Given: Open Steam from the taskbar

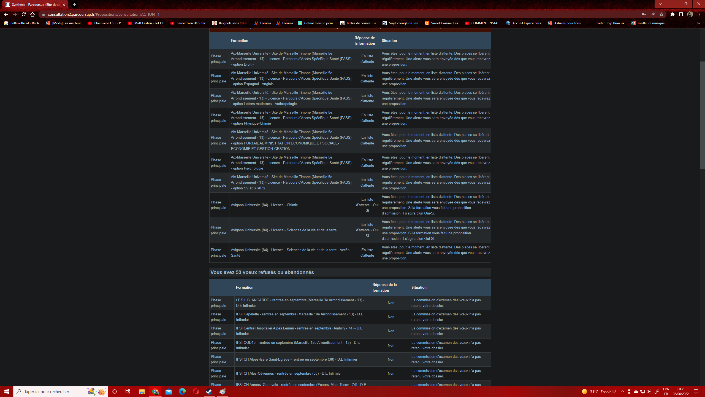Looking at the screenshot, I should [x=209, y=391].
